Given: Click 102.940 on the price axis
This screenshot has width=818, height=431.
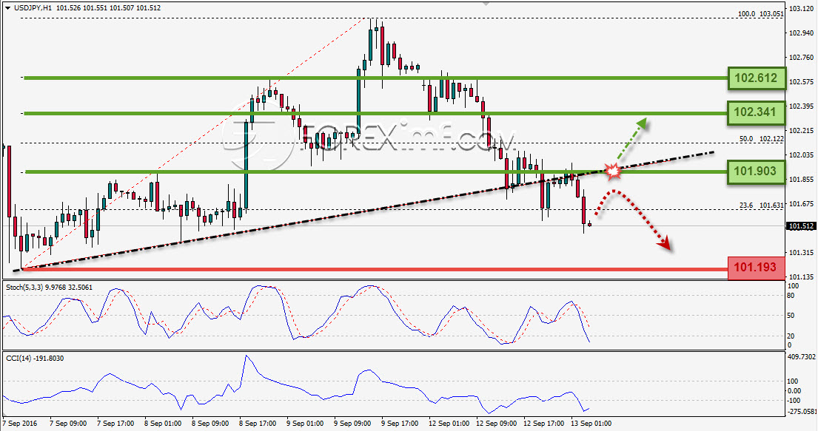Looking at the screenshot, I should 801,33.
